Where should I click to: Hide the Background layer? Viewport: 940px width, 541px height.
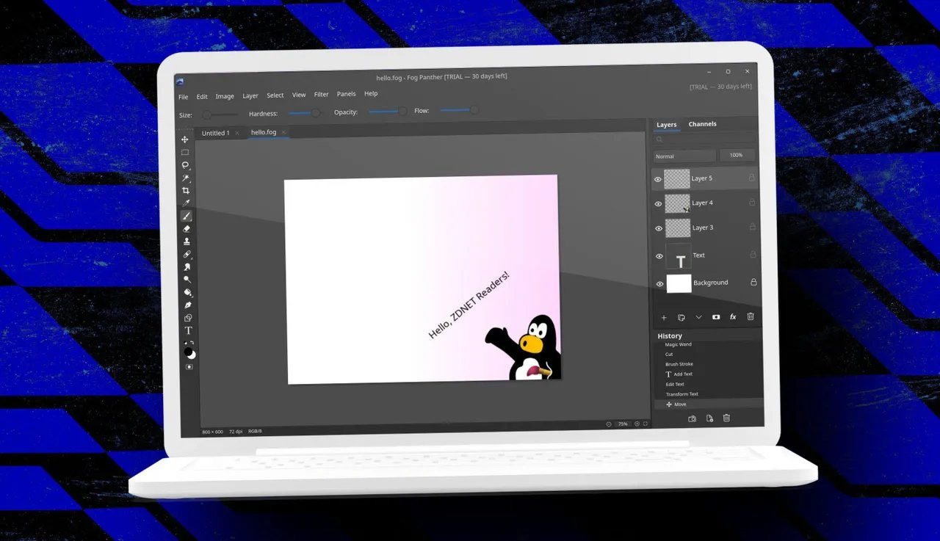pyautogui.click(x=658, y=283)
